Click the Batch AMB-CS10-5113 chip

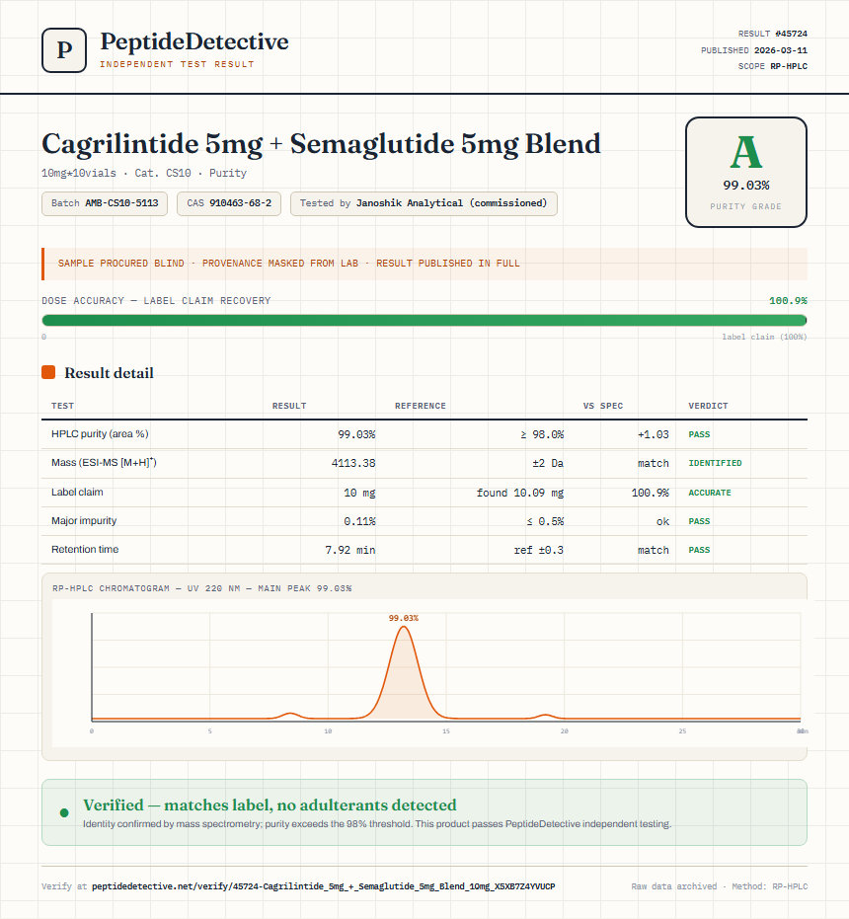click(105, 203)
